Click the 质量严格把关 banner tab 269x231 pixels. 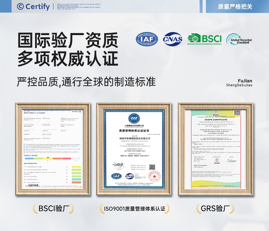(x=235, y=6)
